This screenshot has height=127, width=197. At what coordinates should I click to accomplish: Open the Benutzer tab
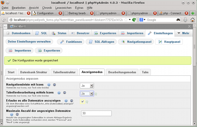click(x=80, y=33)
